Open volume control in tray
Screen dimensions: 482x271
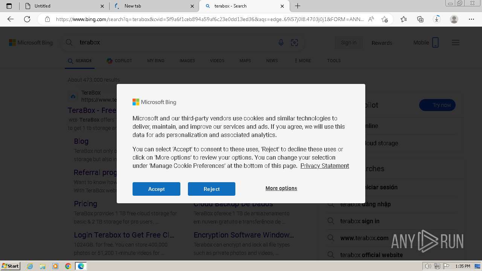coord(428,266)
